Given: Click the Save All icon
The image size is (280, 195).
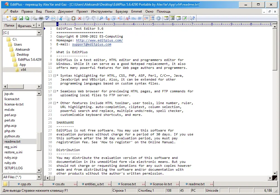Looking at the screenshot, I should 27,18.
